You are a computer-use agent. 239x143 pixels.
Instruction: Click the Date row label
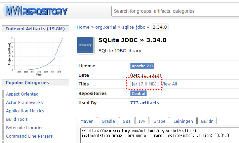click(83, 75)
